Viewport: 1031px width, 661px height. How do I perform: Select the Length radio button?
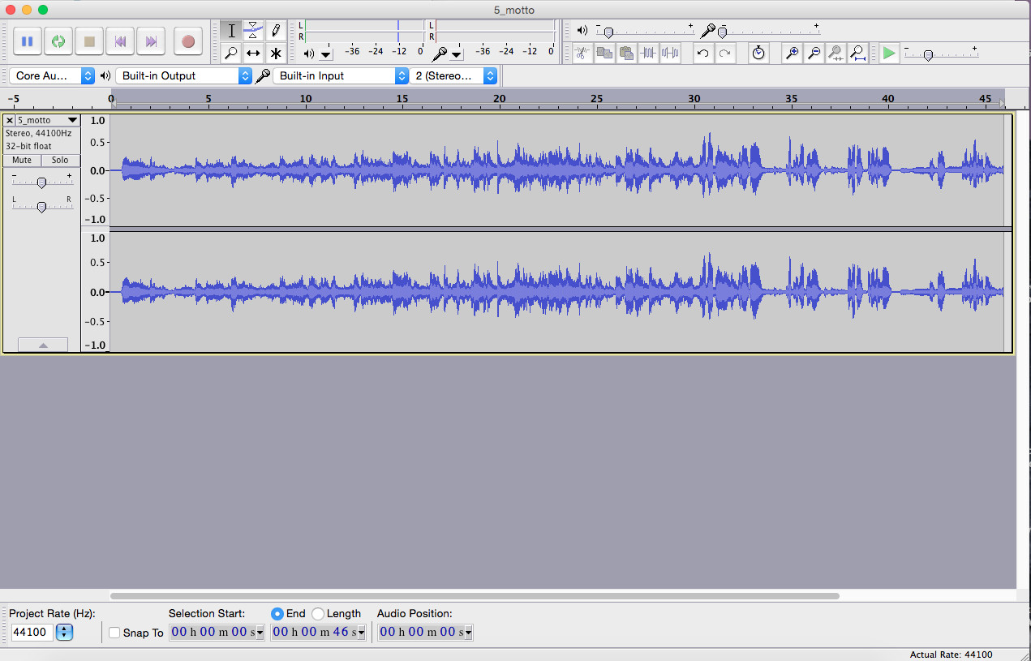tap(318, 614)
